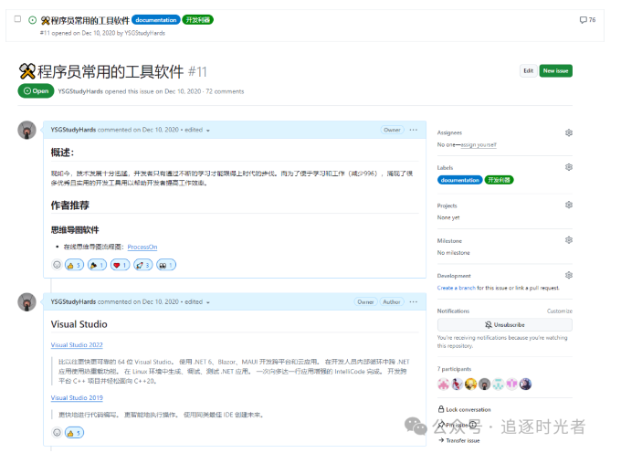
Task: Click the 开发利器 label in sidebar
Action: pyautogui.click(x=499, y=180)
